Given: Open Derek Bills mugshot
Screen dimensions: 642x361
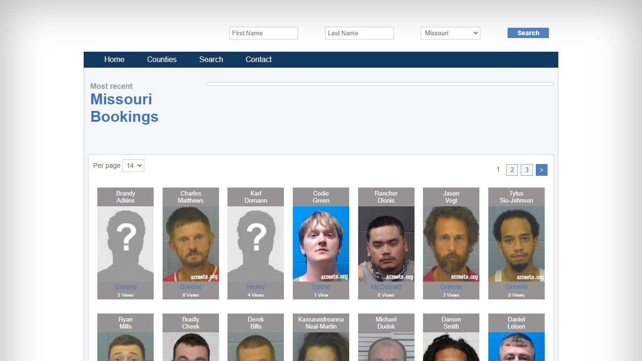Looking at the screenshot, I should (256, 347).
